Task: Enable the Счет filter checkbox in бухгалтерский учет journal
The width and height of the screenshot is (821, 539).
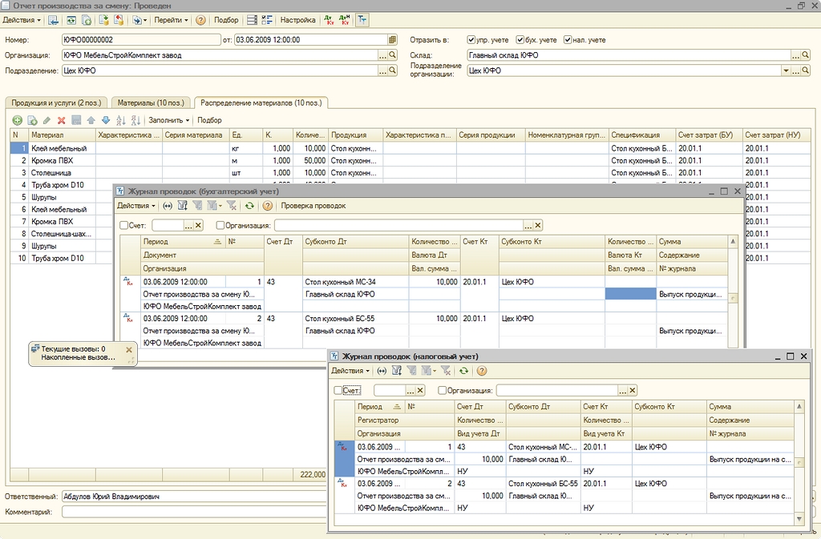Action: (123, 226)
